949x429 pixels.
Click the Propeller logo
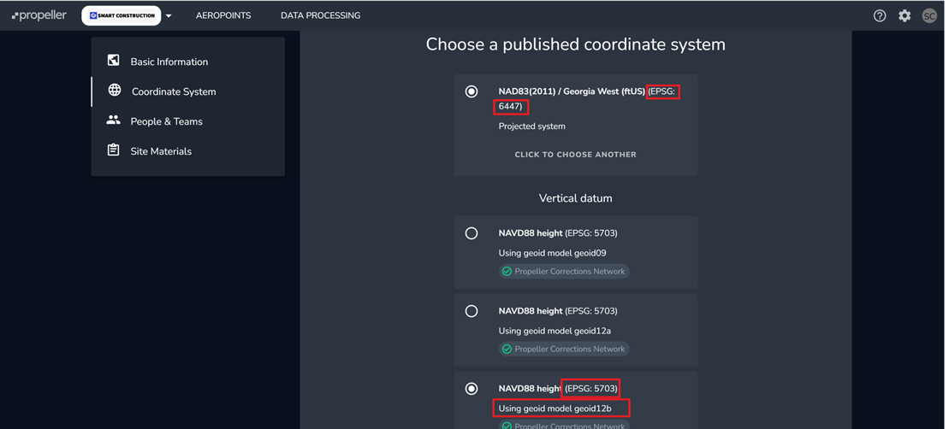[x=39, y=15]
